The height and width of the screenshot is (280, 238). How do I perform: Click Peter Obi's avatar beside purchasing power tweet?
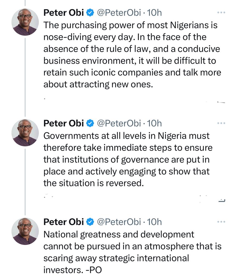click(x=25, y=22)
